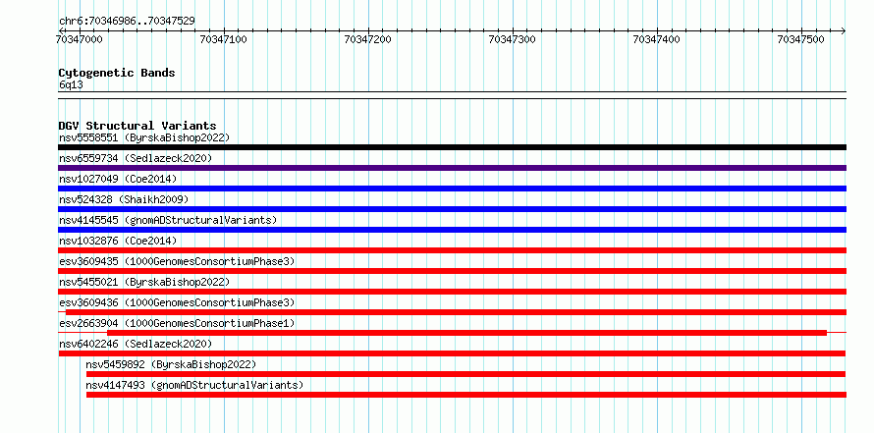Select nsv6402246 (Sedlazeck2020) label
The width and height of the screenshot is (874, 433).
[136, 344]
